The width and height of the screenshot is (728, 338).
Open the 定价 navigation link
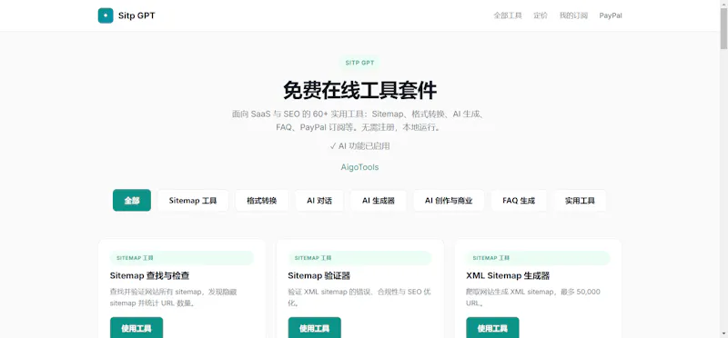tap(541, 15)
